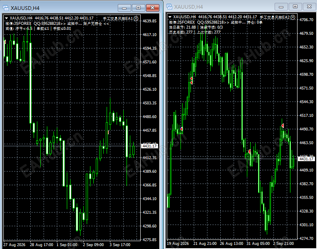
Task: Click the 4503.35 price level on left scale
Action: (149, 103)
